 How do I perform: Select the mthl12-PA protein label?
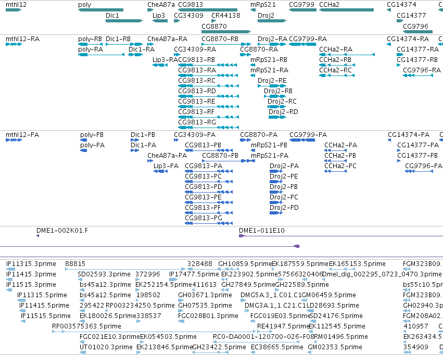click(22, 135)
